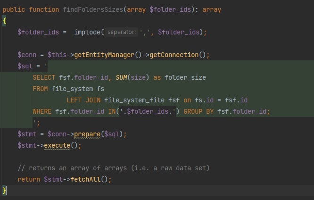Click the $this variable
314x200 pixels.
click(x=57, y=55)
